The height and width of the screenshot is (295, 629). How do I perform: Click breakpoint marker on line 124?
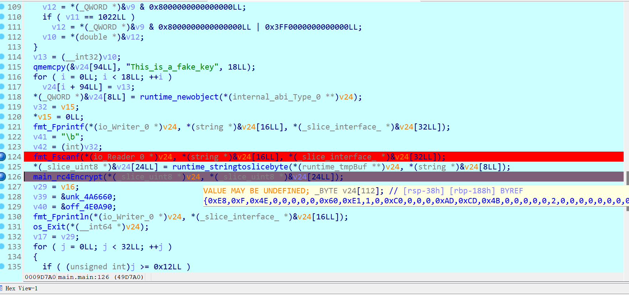(2, 157)
